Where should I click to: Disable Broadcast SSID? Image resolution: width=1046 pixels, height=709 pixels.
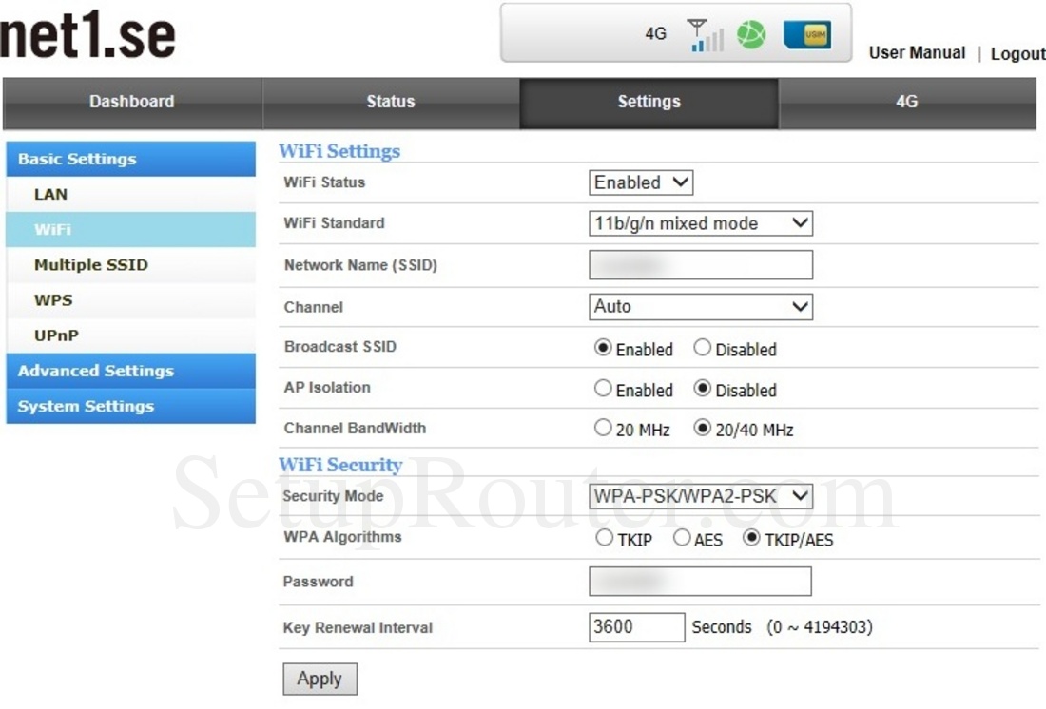[702, 350]
